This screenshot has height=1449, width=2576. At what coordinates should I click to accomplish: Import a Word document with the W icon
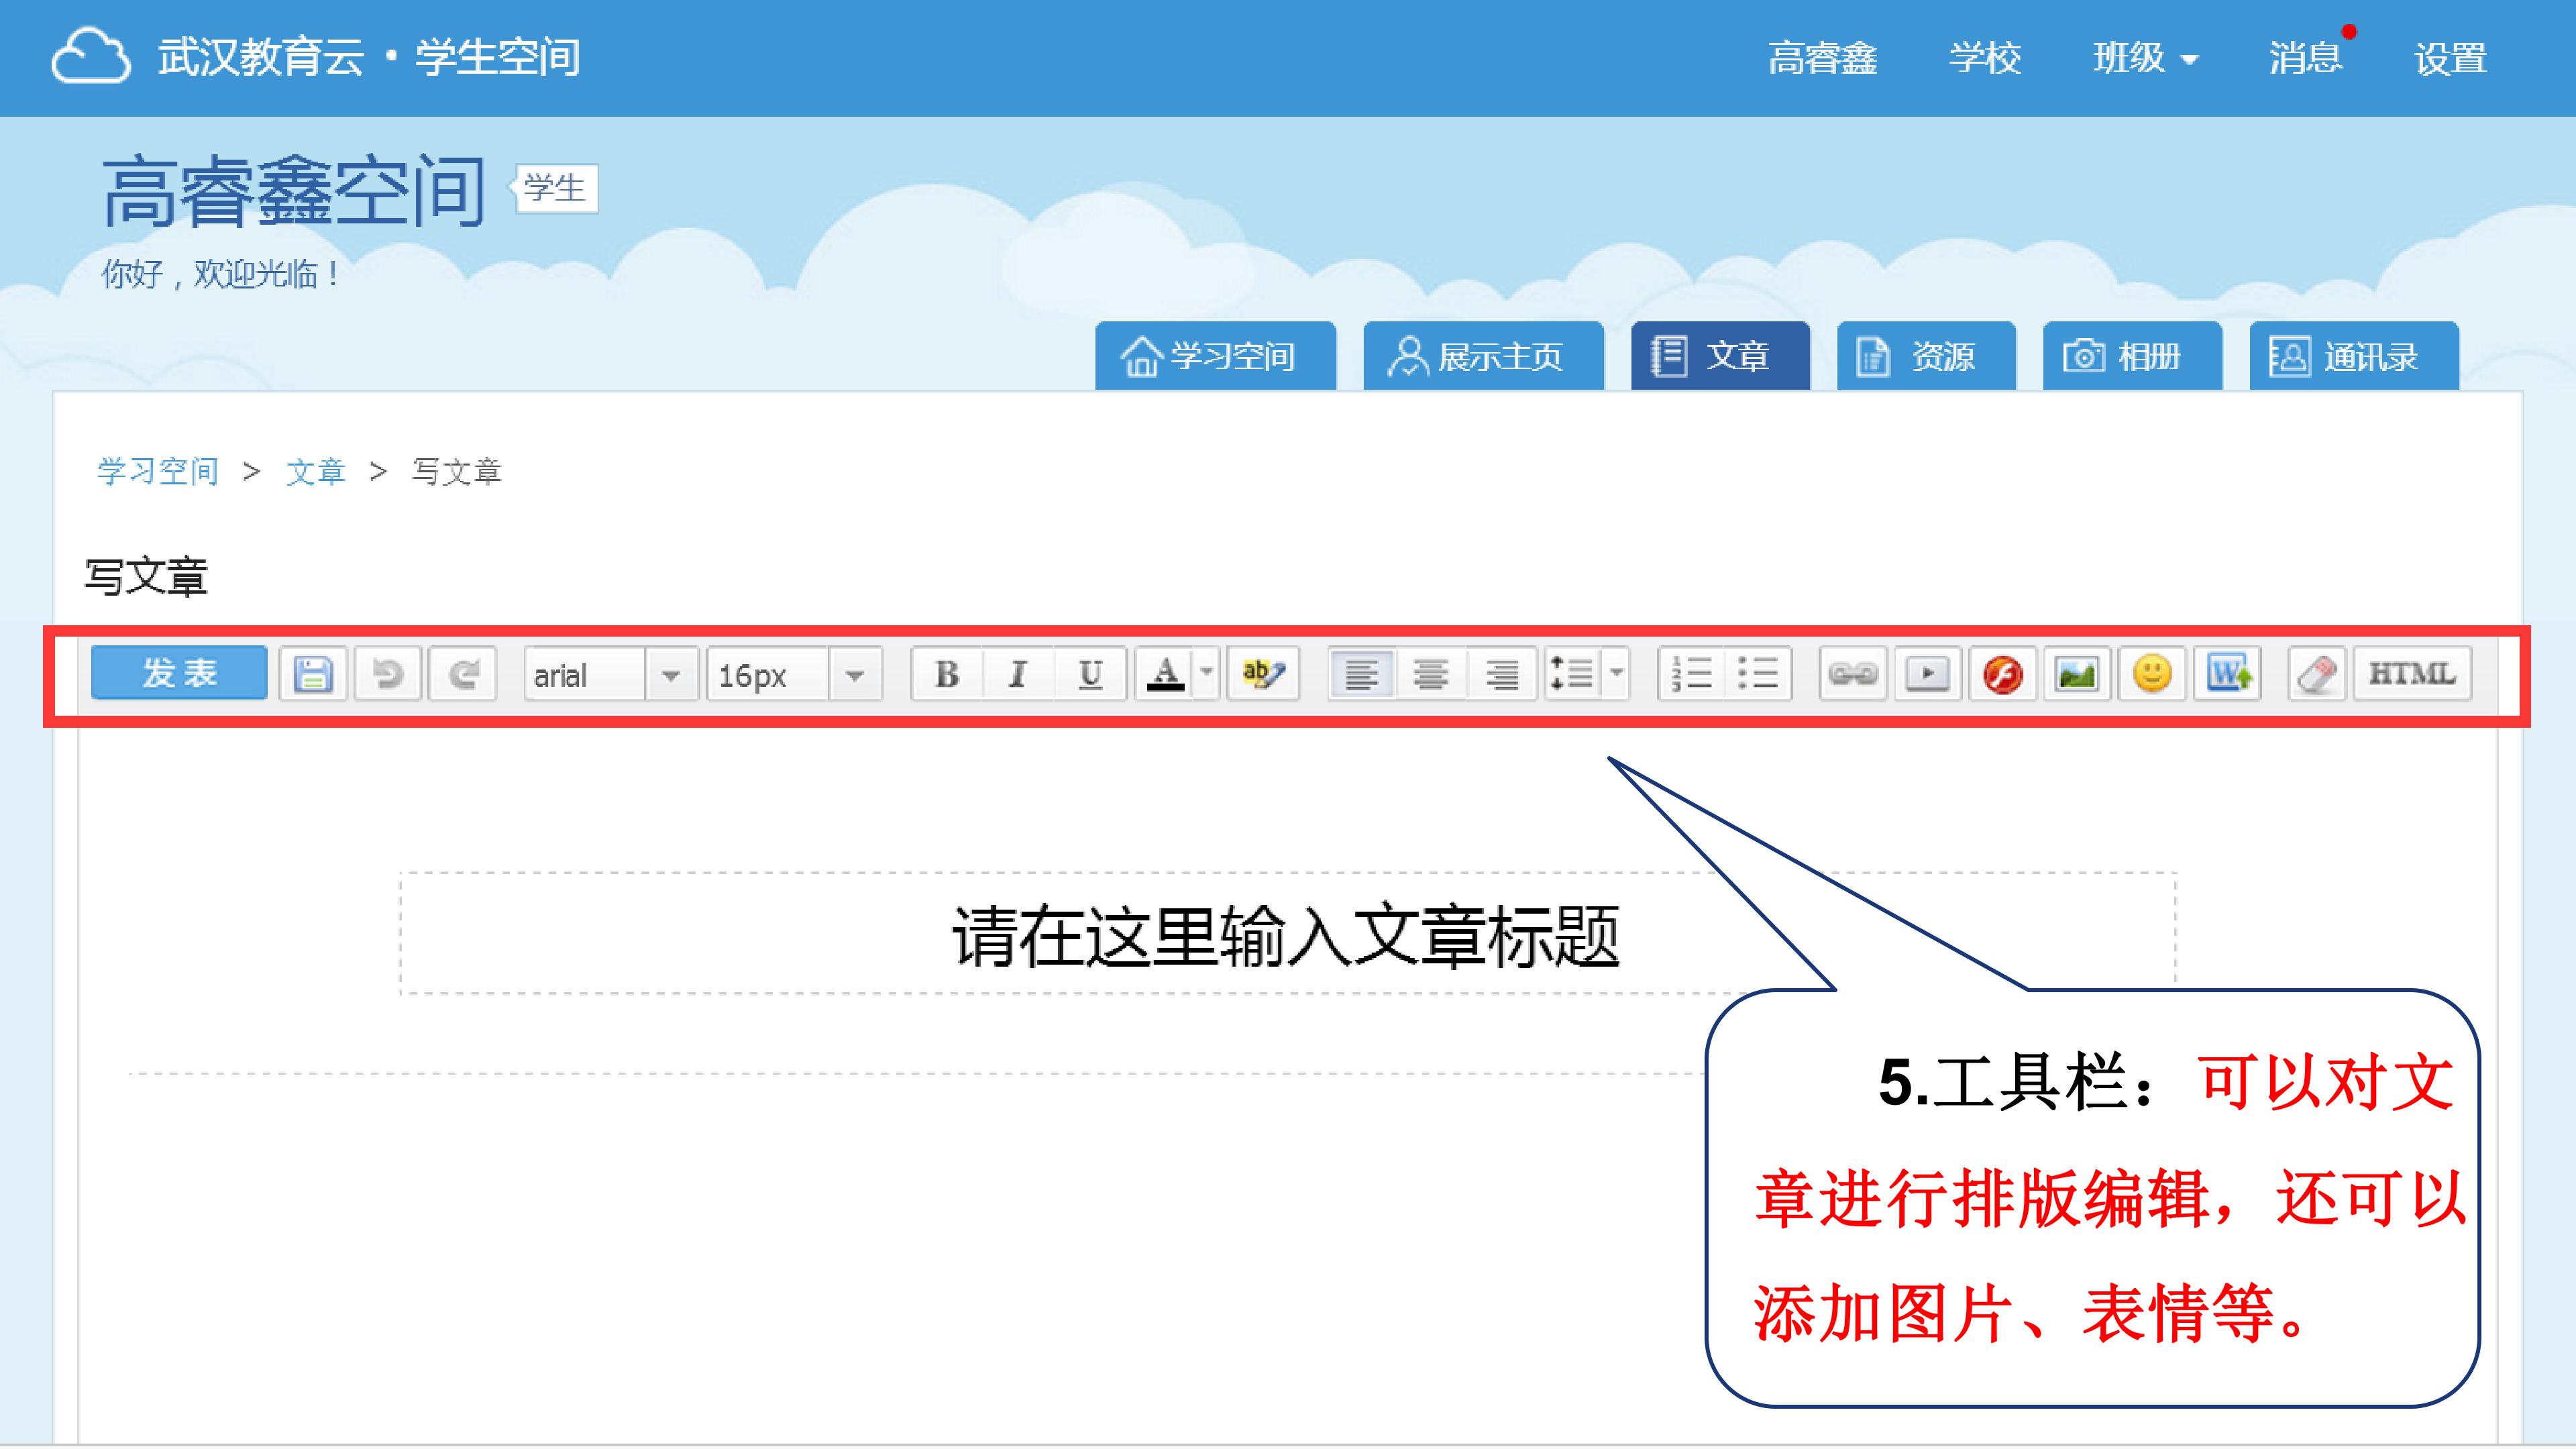2228,674
